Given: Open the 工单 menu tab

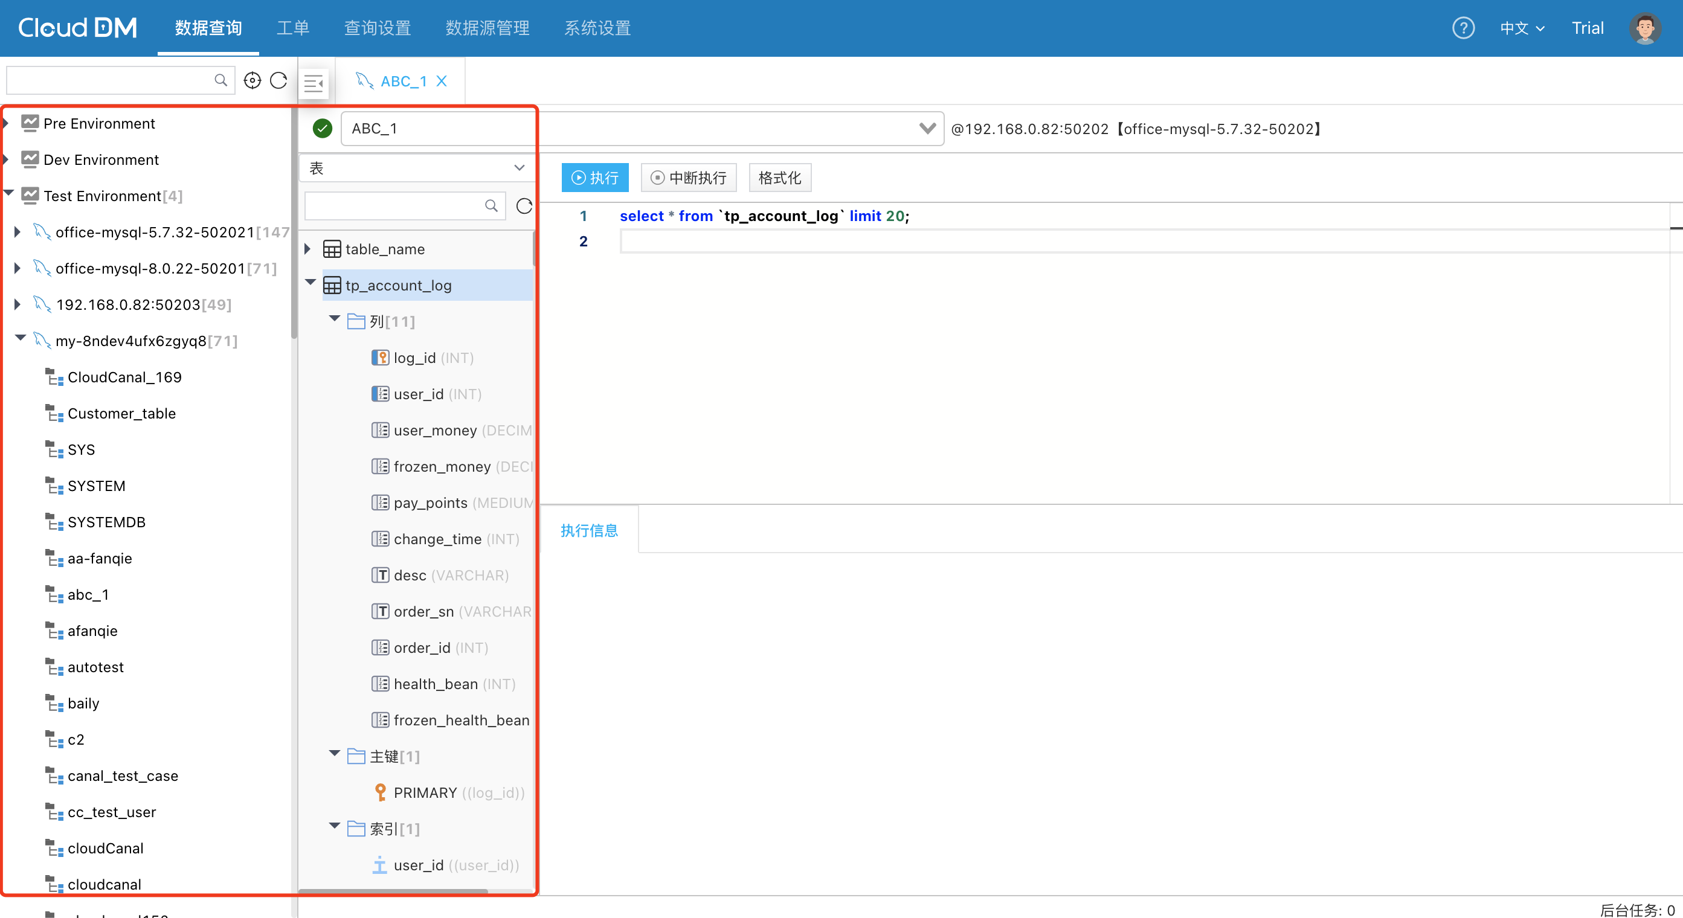Looking at the screenshot, I should pyautogui.click(x=293, y=28).
